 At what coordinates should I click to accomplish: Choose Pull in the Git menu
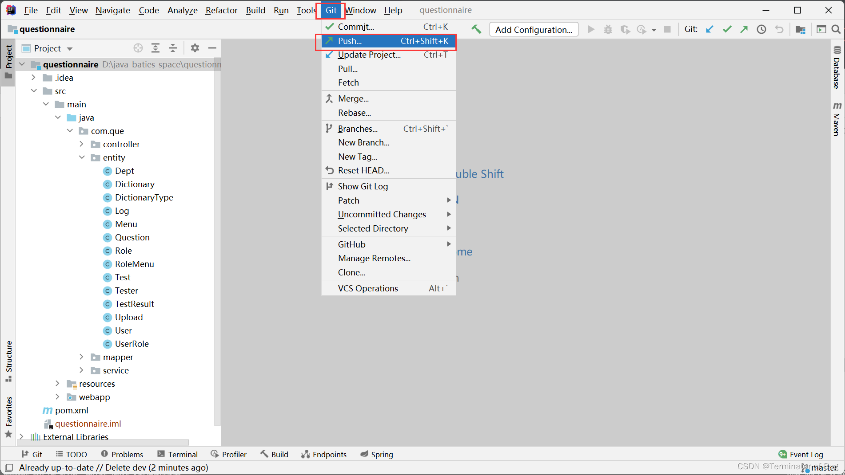(x=389, y=69)
